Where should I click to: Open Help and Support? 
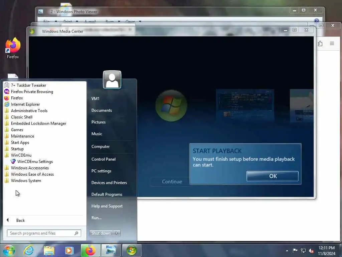(x=107, y=206)
